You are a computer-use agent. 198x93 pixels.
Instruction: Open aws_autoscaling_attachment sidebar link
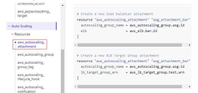(x=31, y=44)
